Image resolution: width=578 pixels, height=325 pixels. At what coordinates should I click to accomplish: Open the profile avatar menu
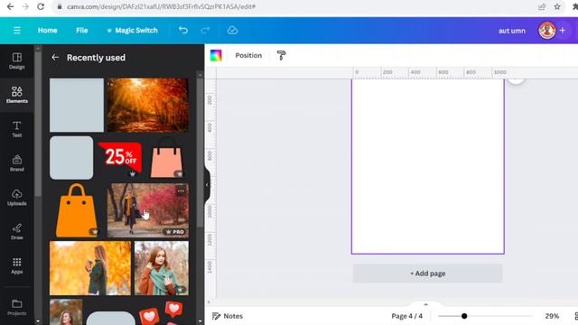pyautogui.click(x=547, y=30)
